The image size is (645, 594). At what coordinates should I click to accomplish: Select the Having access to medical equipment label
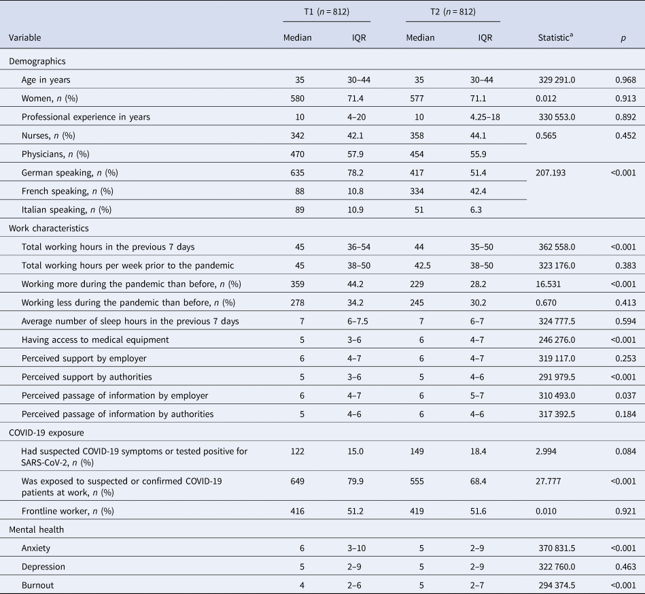[x=86, y=339]
